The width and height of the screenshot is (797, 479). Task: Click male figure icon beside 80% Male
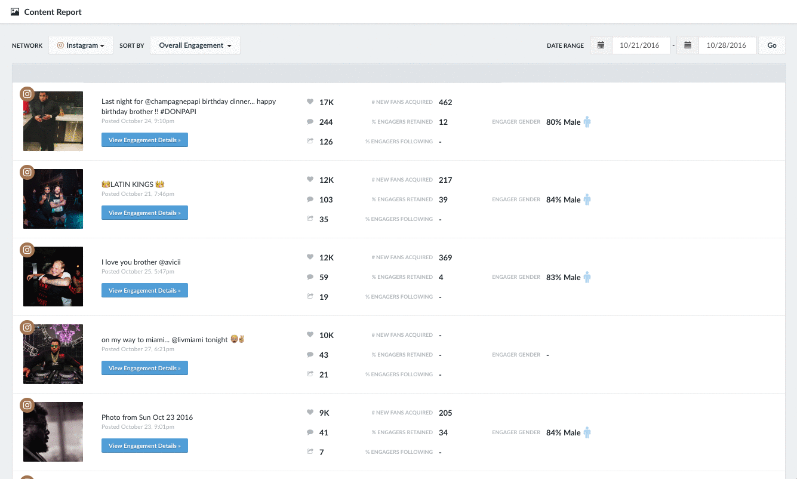pos(587,122)
